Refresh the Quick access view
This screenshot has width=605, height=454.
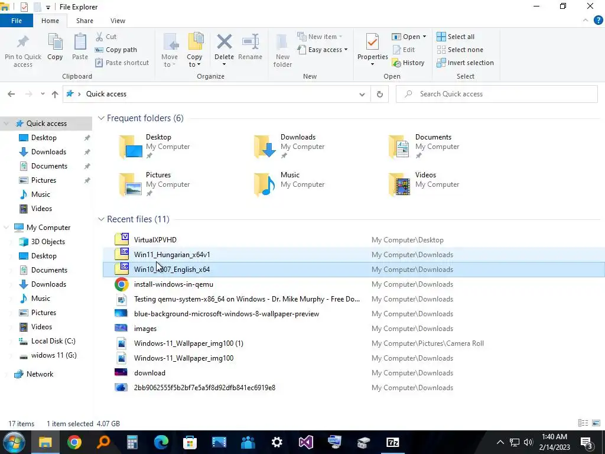point(380,94)
